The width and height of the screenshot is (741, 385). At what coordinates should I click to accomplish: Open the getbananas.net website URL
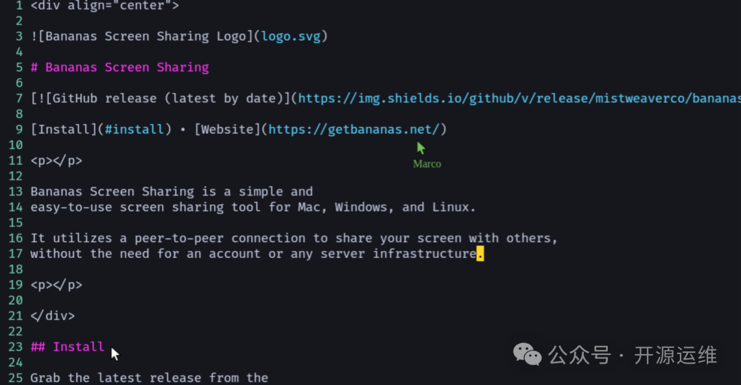coord(357,129)
